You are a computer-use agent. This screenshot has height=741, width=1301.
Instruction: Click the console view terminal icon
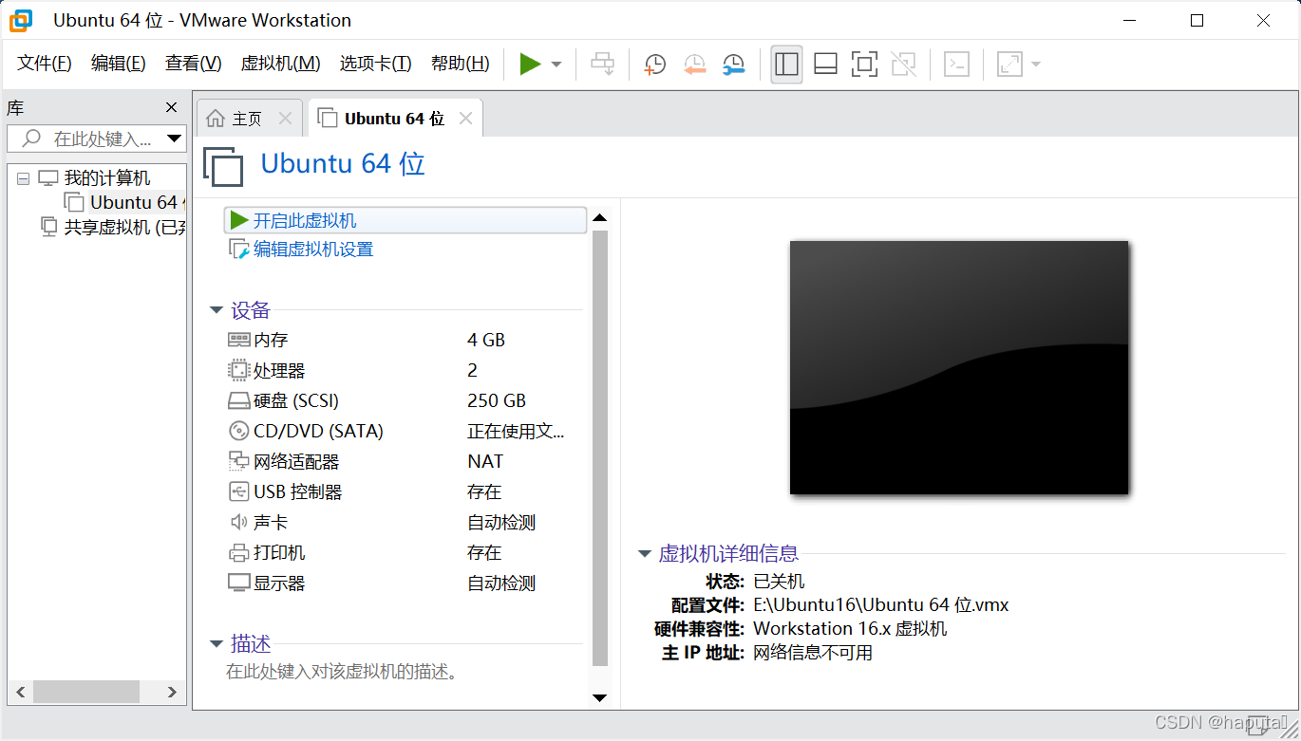pyautogui.click(x=956, y=65)
